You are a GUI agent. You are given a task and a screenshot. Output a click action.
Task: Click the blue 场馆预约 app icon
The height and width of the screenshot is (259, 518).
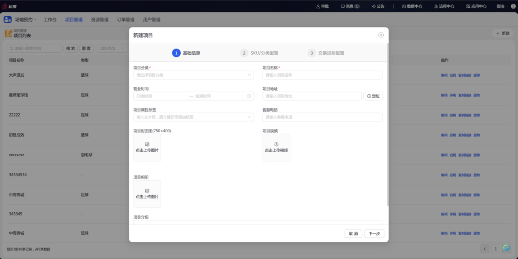pos(8,19)
